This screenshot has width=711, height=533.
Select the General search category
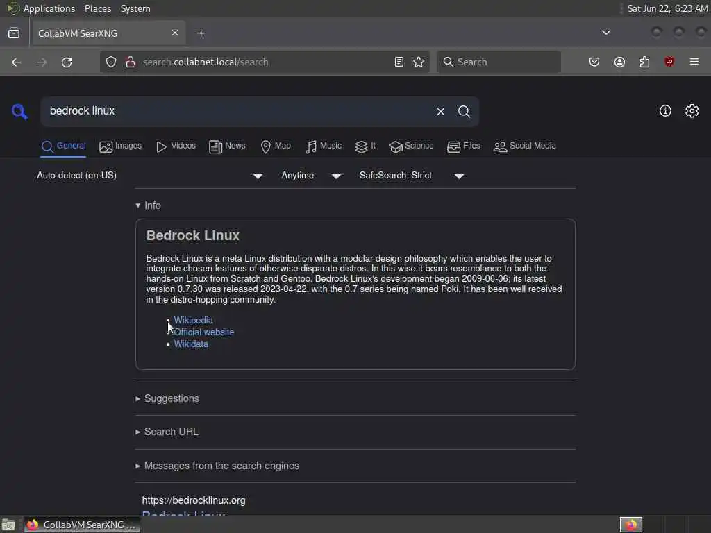click(x=63, y=146)
